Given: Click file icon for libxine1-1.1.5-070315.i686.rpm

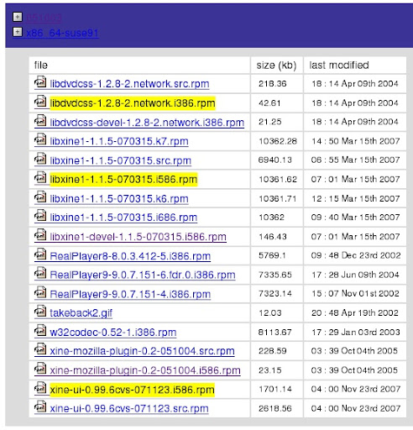Looking at the screenshot, I should pyautogui.click(x=40, y=216).
